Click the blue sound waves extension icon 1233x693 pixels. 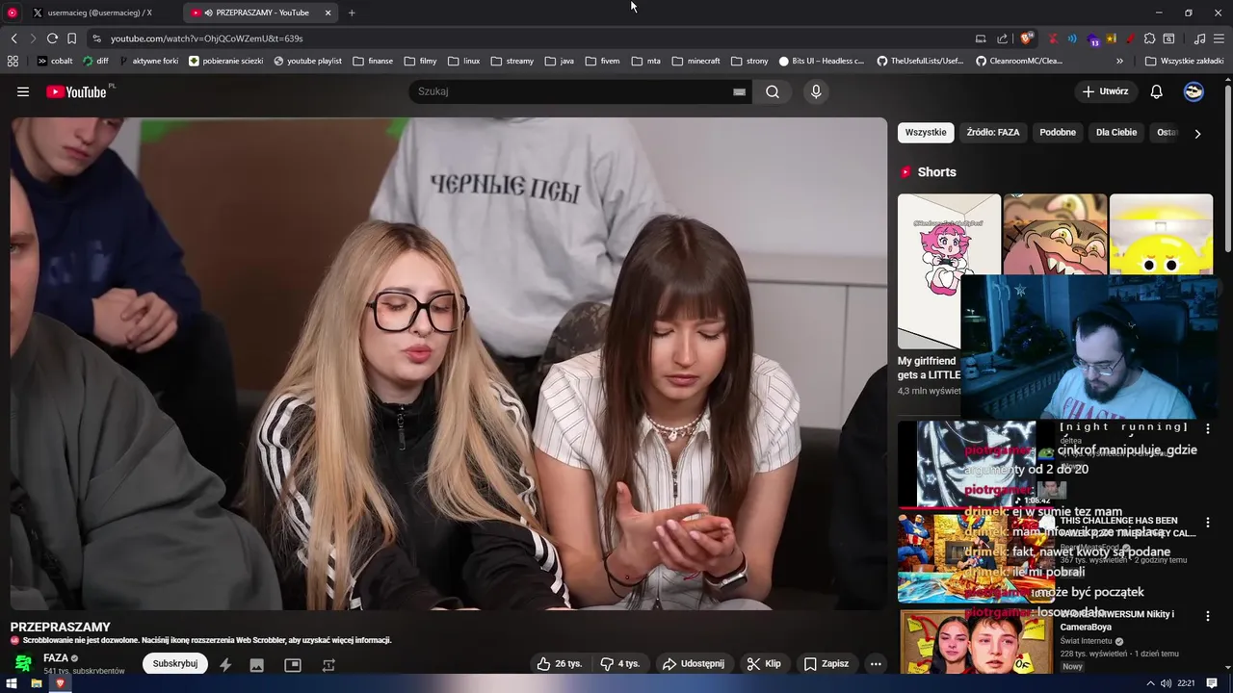tap(1072, 38)
